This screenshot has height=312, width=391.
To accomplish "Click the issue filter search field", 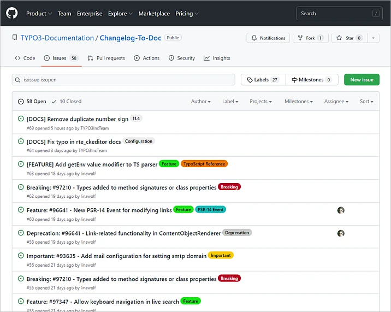I will point(123,80).
